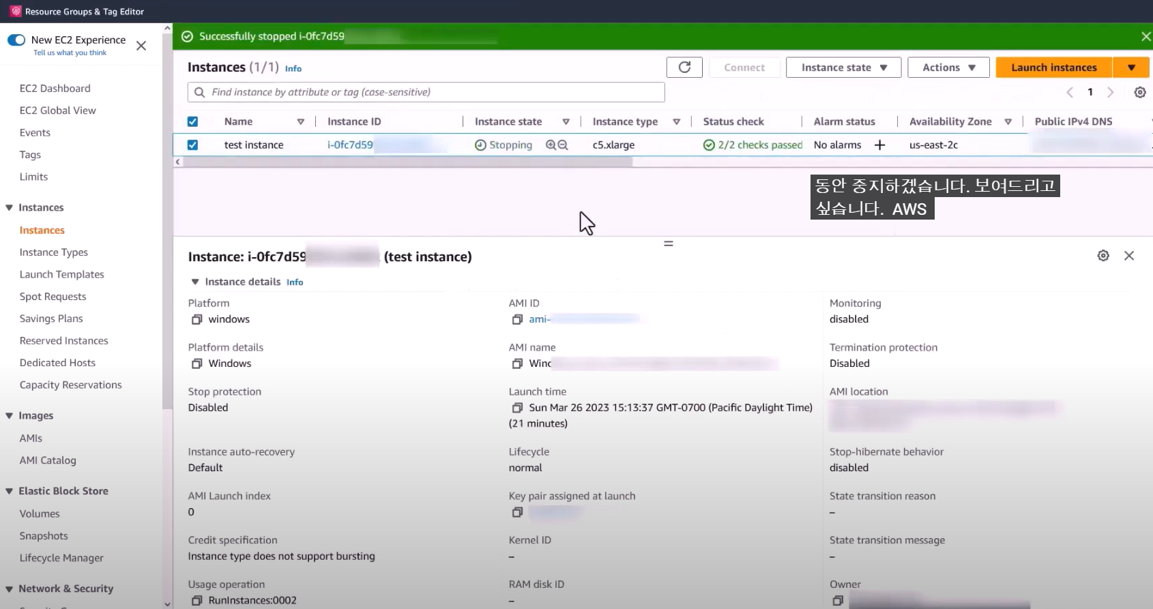This screenshot has width=1153, height=609.
Task: Click the horizontal table scrollbar
Action: (x=407, y=162)
